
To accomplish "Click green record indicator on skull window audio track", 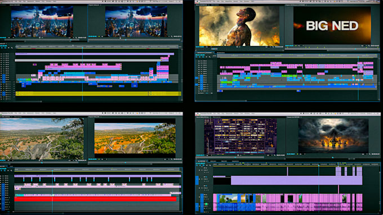I will [x=206, y=204].
